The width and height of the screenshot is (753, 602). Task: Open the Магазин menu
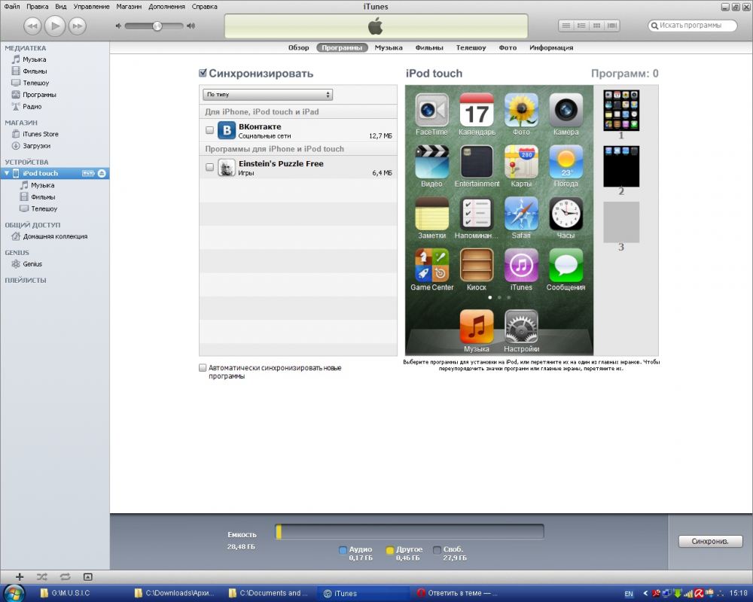(x=129, y=7)
